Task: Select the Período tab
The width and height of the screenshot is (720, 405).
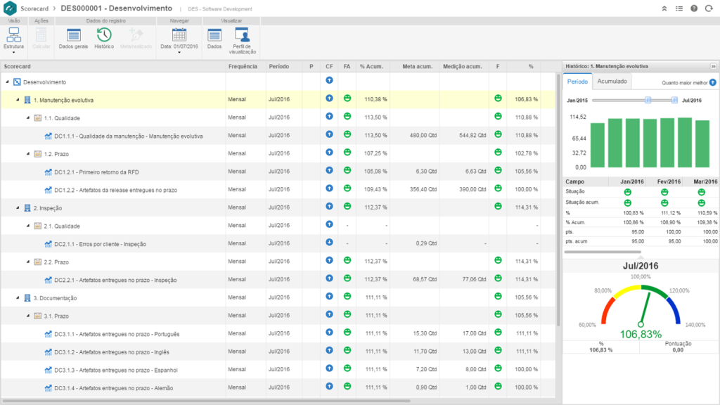Action: coord(577,82)
